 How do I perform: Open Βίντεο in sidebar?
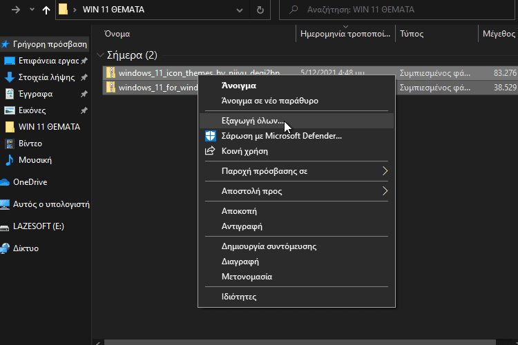pyautogui.click(x=30, y=144)
